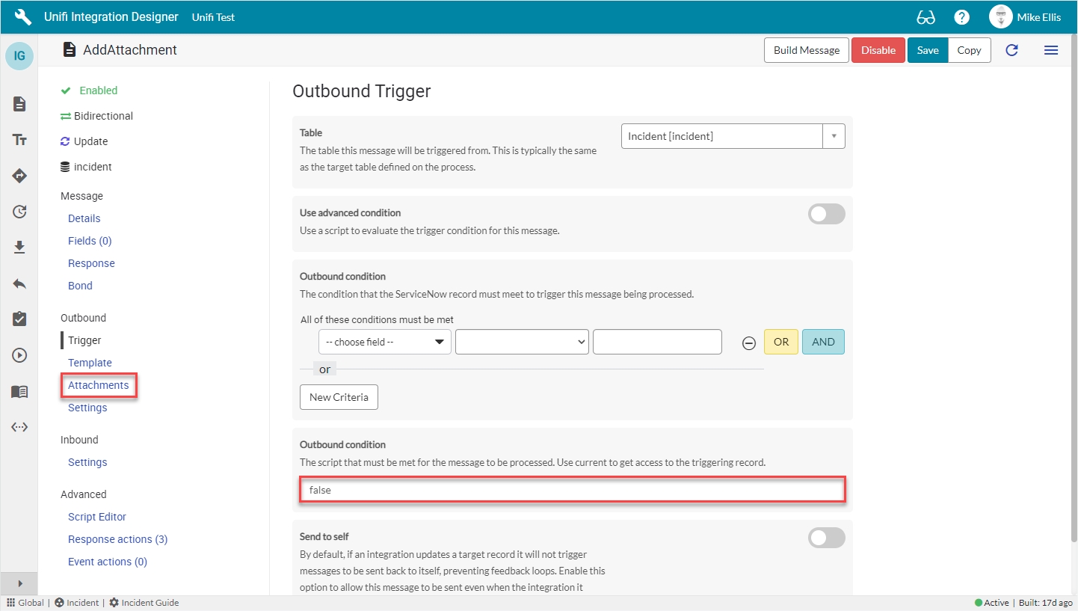Turn on the Send to self toggle
Screen dimensions: 1078x611
(826, 538)
